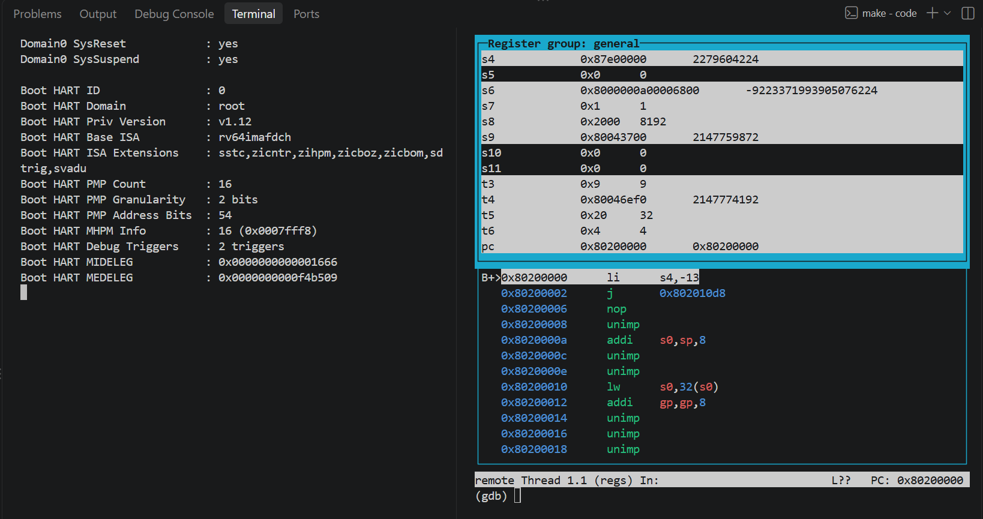
Task: Click the Domain0 SysReset line
Action: click(x=129, y=43)
